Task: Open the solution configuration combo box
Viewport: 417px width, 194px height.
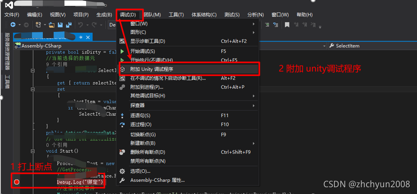Action: click(112, 25)
